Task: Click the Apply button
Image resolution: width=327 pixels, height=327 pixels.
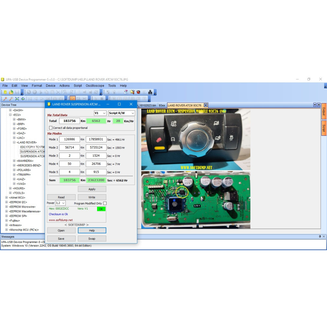Action: click(x=92, y=189)
